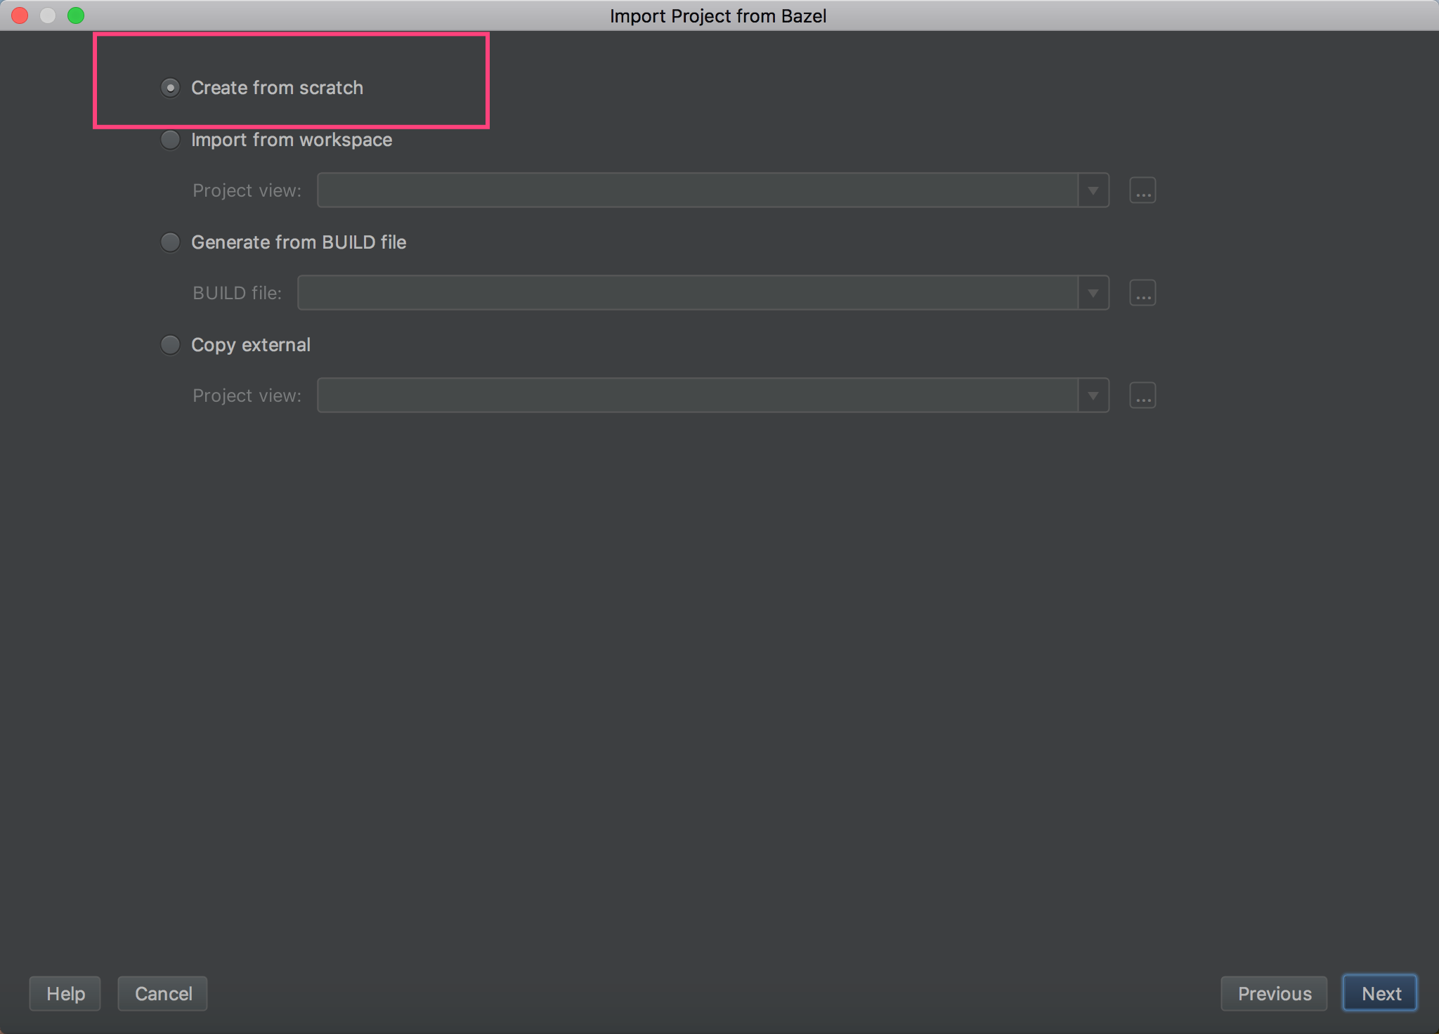Open the Project view dropdown under Copy external
1439x1034 pixels.
point(1093,395)
